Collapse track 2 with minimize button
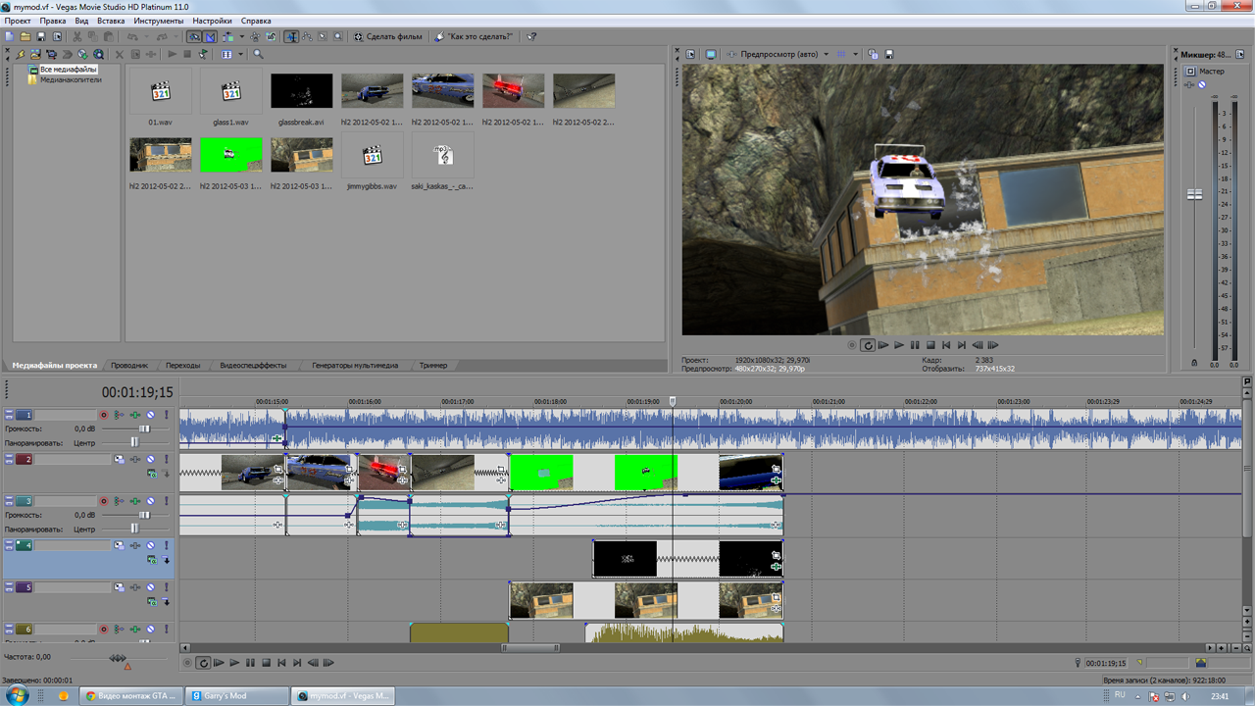1255x706 pixels. point(9,456)
